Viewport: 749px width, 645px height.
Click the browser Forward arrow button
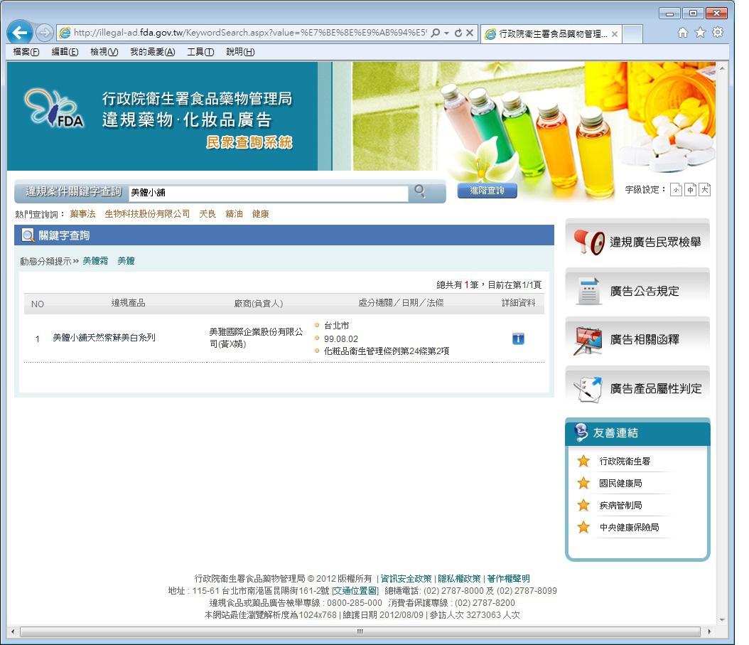[x=45, y=33]
